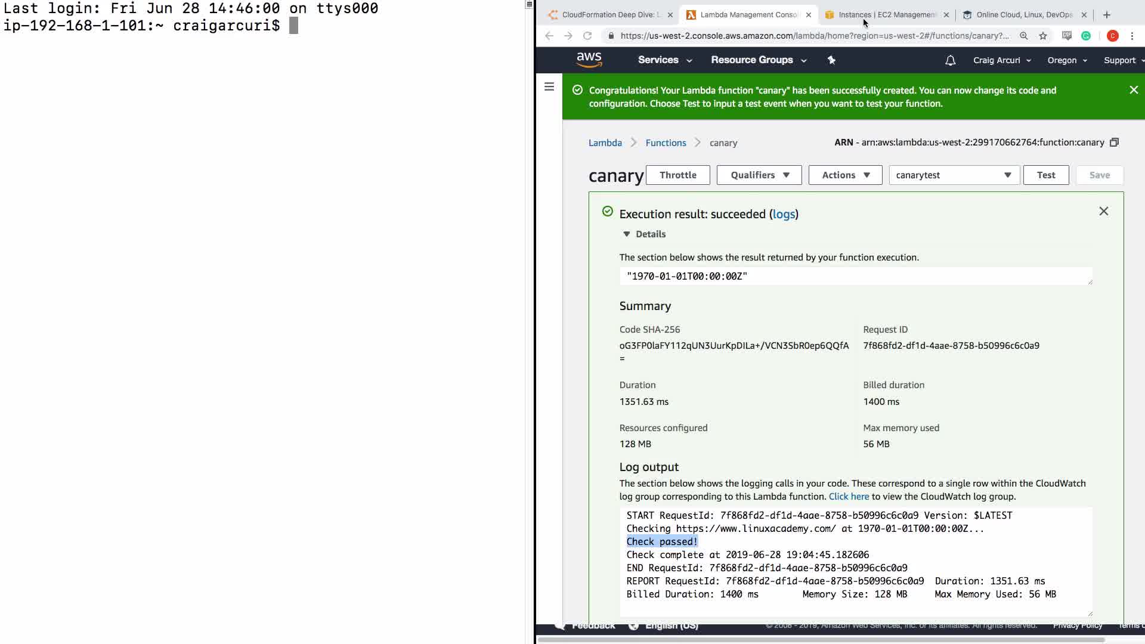Dismiss the green congratulations banner
1145x644 pixels.
1133,90
